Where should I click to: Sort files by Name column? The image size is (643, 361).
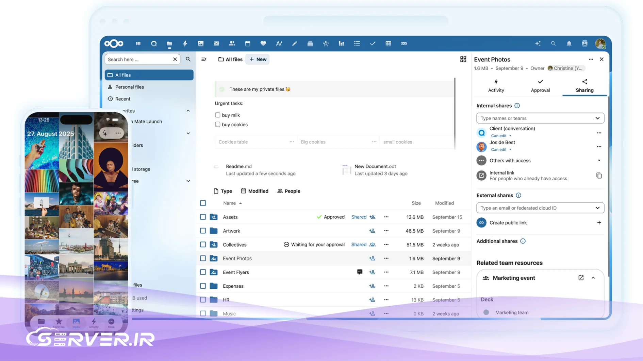[x=232, y=203]
